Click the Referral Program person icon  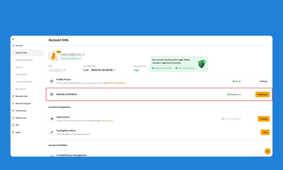[x=13, y=103]
